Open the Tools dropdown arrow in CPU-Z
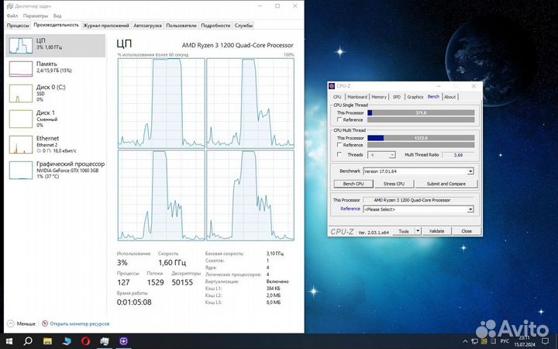Image resolution: width=558 pixels, height=349 pixels. (417, 231)
